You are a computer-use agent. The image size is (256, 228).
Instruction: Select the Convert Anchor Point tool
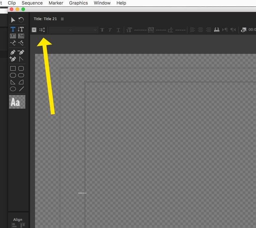click(x=21, y=59)
